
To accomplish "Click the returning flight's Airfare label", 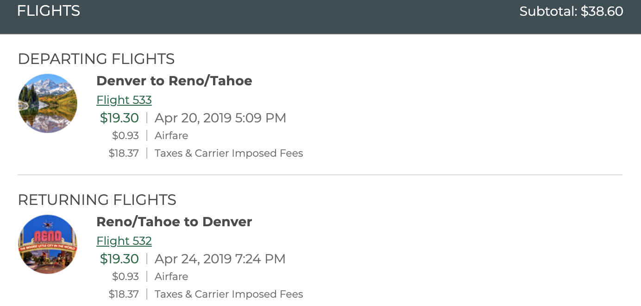I will [x=171, y=277].
